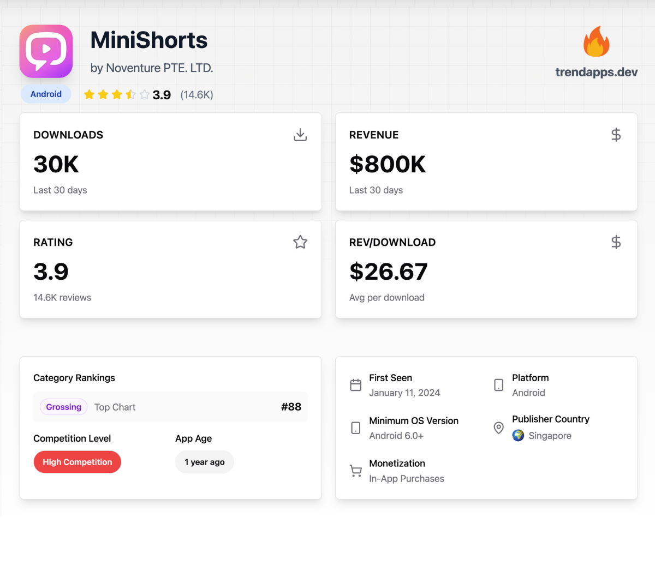The height and width of the screenshot is (578, 655).
Task: Click the Android 6.0+ version text
Action: click(x=396, y=436)
